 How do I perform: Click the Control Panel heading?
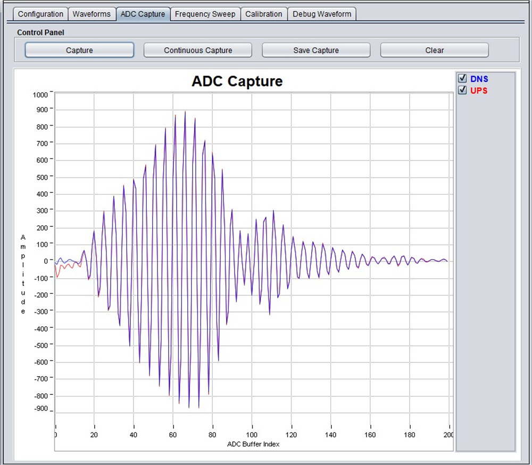pos(40,32)
